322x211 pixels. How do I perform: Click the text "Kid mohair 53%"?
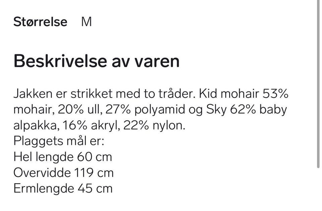[x=244, y=94]
